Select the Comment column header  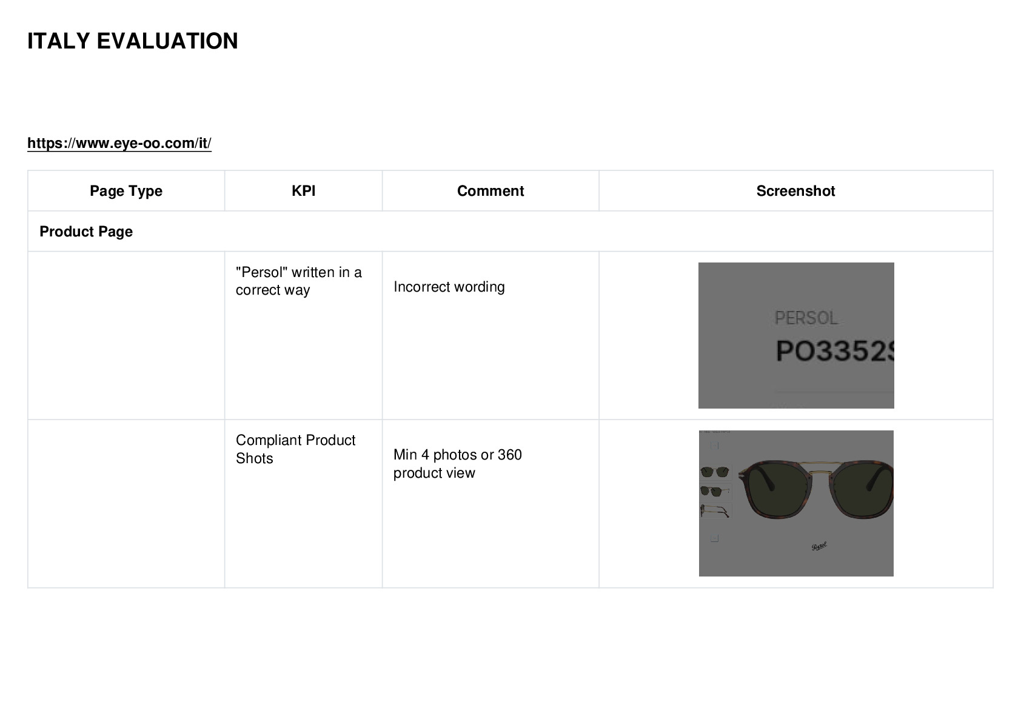coord(490,191)
